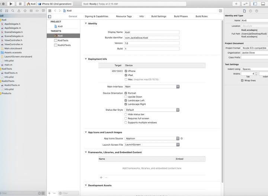Screen dimensions: 268x196
Task: Select KodiTests target in list
Action: 63,40
